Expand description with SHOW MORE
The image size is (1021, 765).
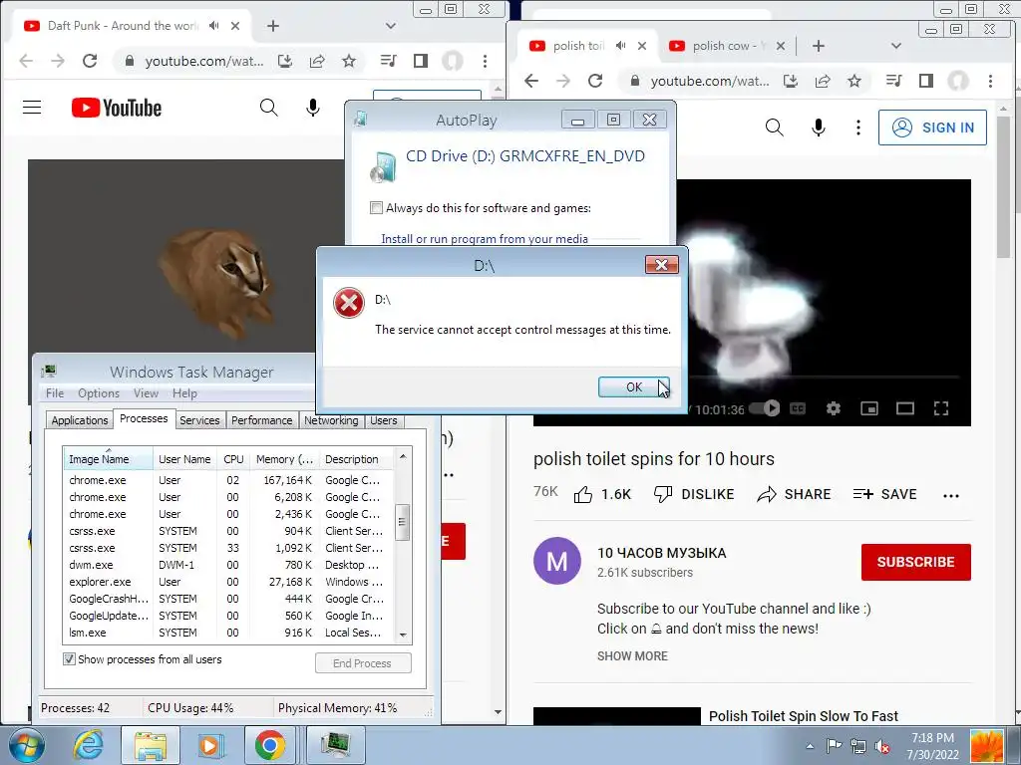click(632, 655)
